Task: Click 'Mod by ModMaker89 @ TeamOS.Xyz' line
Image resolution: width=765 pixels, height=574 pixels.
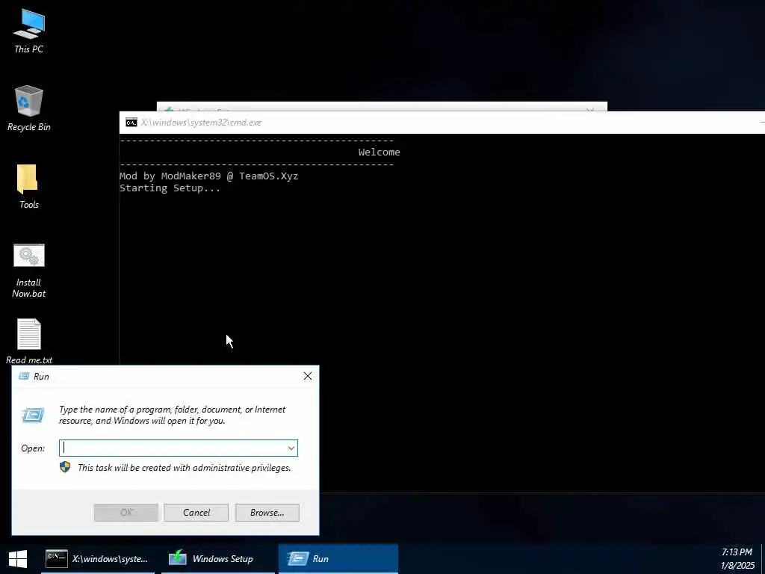Action: pos(209,176)
